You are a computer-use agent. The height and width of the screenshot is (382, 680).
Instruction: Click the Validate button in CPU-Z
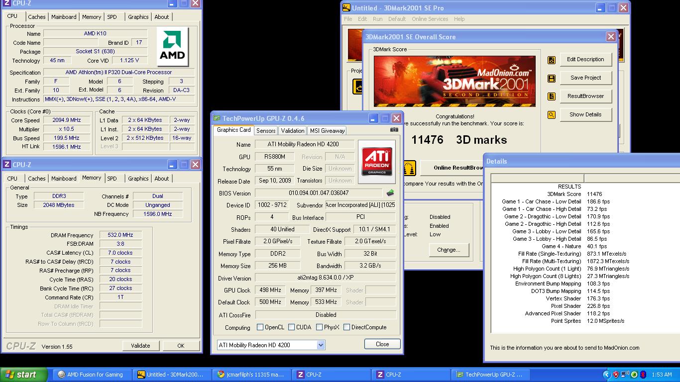tap(140, 346)
